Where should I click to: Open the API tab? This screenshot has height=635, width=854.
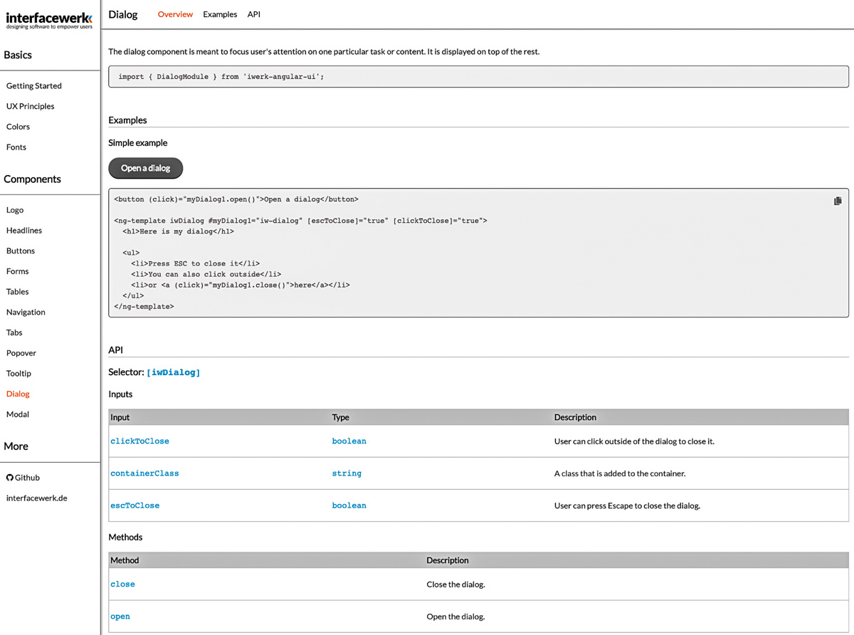coord(253,14)
